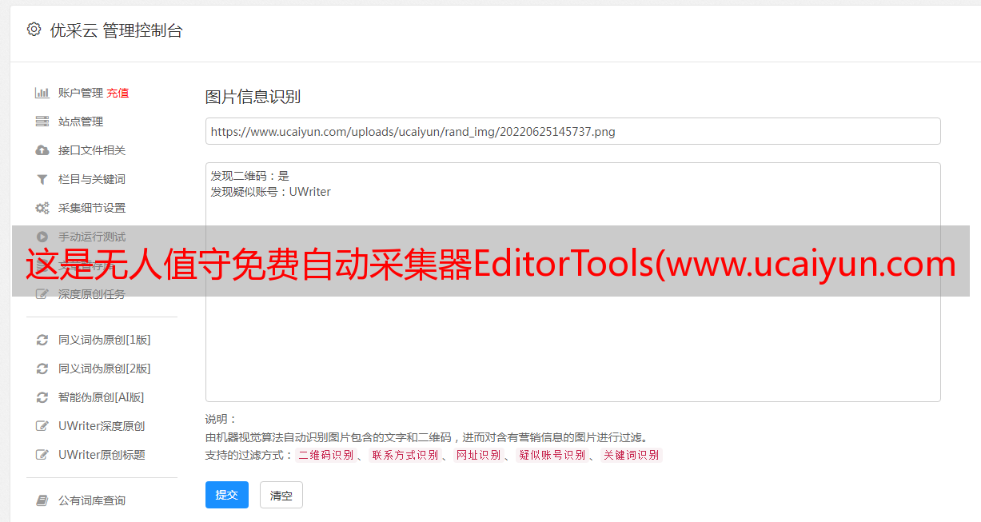Click the play icon for 手动运行测试

point(42,237)
